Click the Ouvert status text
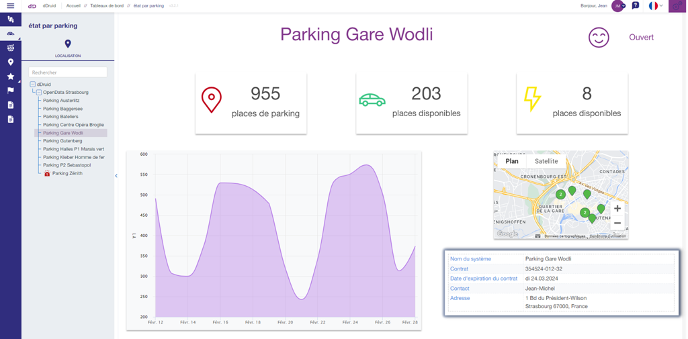This screenshot has width=688, height=339. click(x=641, y=38)
